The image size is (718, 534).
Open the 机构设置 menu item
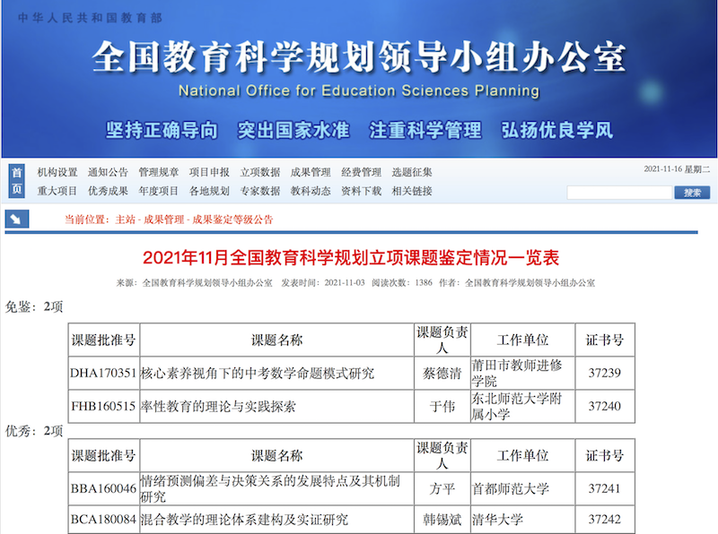(x=57, y=172)
